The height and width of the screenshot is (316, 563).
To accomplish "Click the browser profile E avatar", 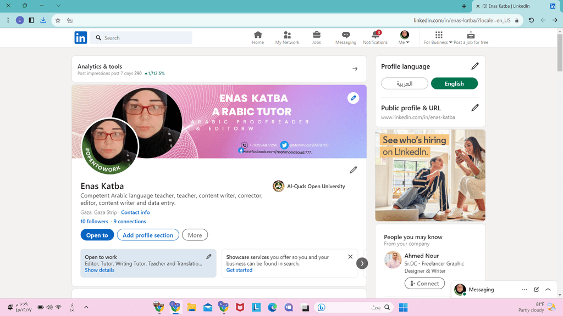I will 20,20.
